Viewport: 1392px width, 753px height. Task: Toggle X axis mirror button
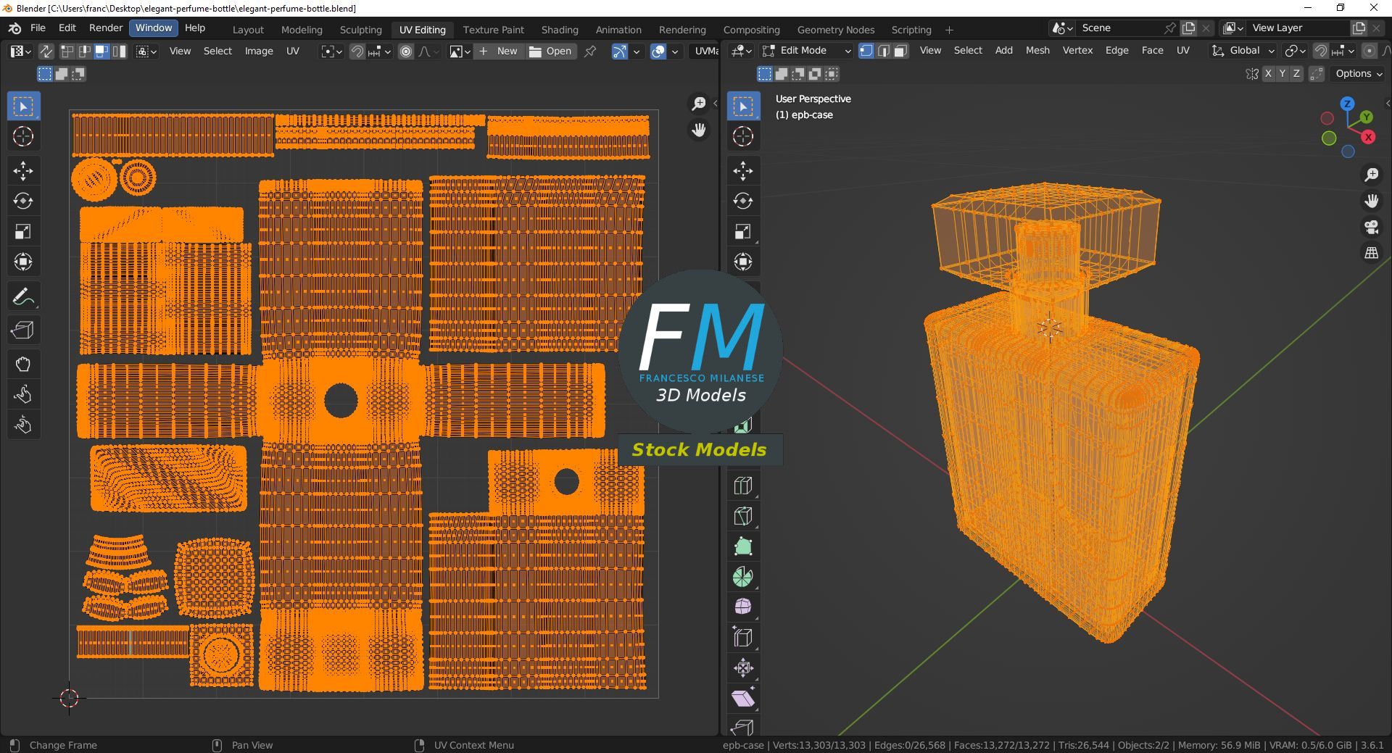[1268, 74]
